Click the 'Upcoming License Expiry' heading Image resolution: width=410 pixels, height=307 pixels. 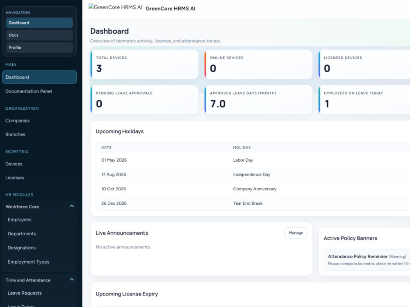coord(127,294)
